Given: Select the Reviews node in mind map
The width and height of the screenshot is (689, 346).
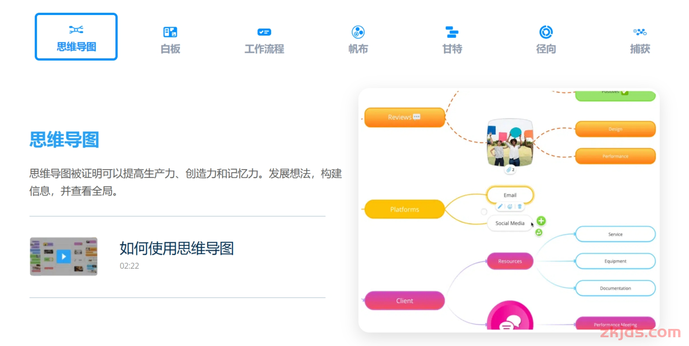Looking at the screenshot, I should [x=404, y=117].
